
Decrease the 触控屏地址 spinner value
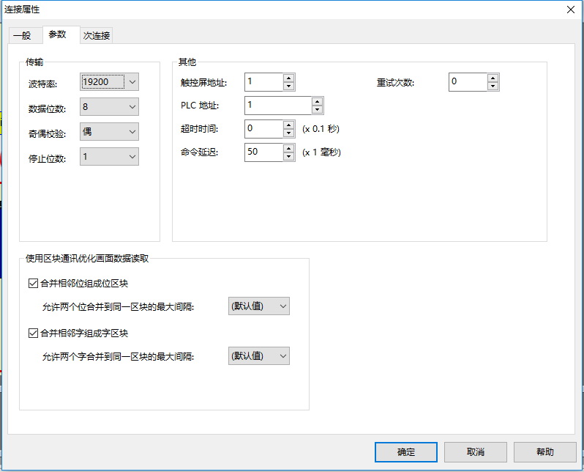[x=288, y=86]
